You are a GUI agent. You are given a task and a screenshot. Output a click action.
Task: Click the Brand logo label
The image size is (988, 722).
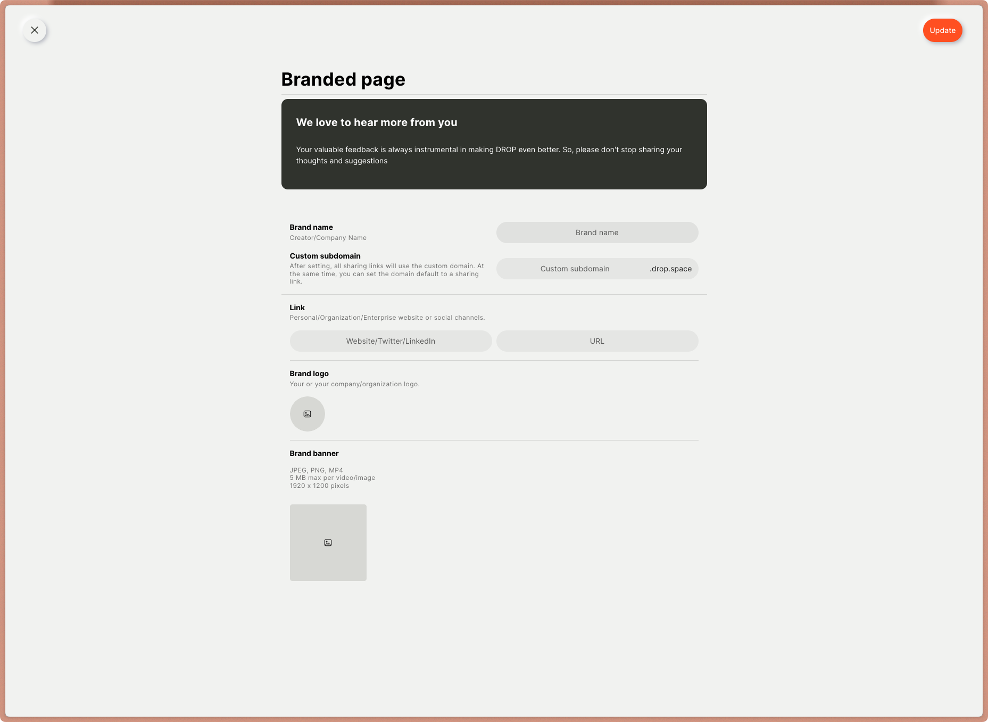[309, 374]
